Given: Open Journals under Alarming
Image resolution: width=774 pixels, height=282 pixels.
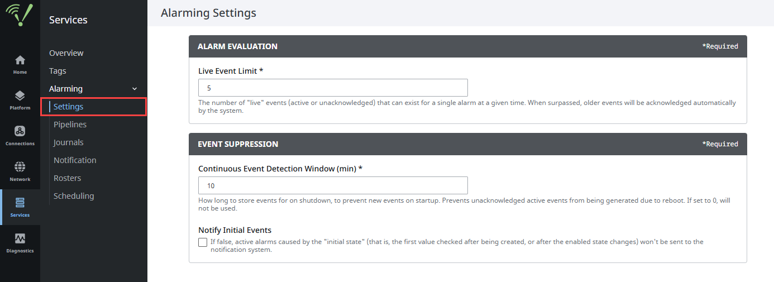Looking at the screenshot, I should tap(69, 142).
